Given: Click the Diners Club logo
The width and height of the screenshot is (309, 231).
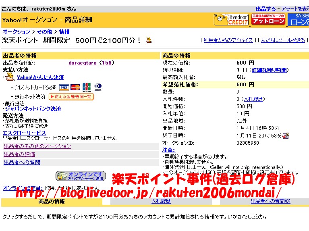Looking at the screenshot, I should (x=98, y=87).
